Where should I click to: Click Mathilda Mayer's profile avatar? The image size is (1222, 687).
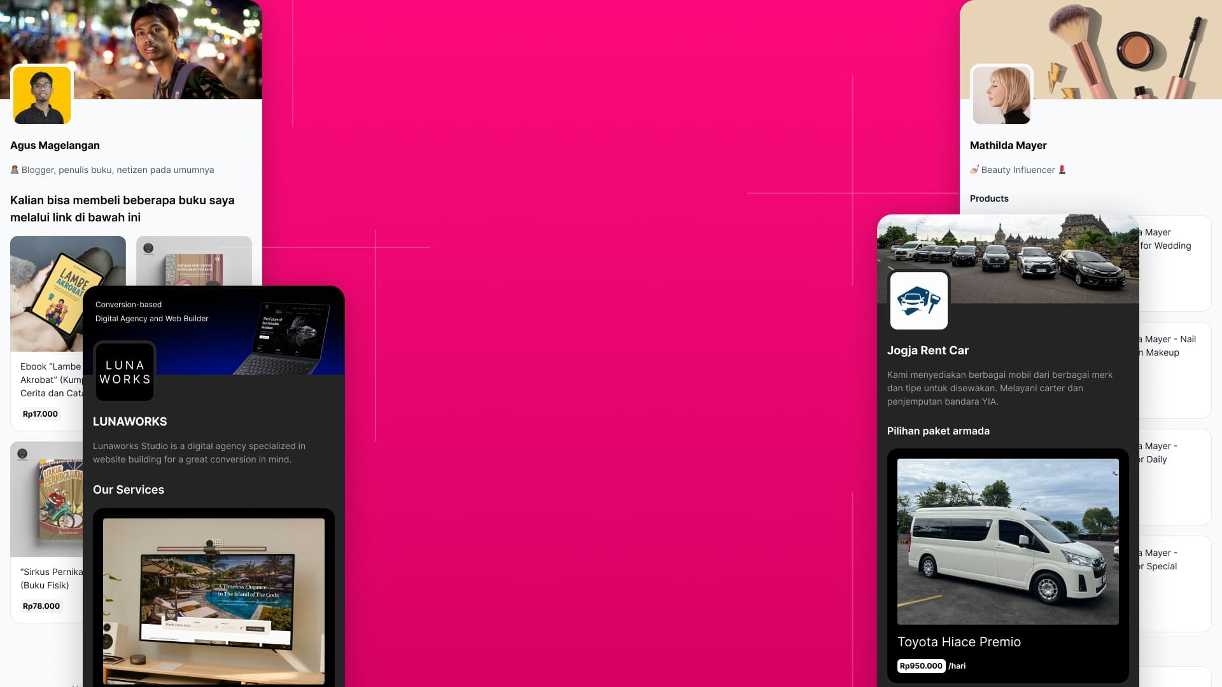click(x=1001, y=95)
